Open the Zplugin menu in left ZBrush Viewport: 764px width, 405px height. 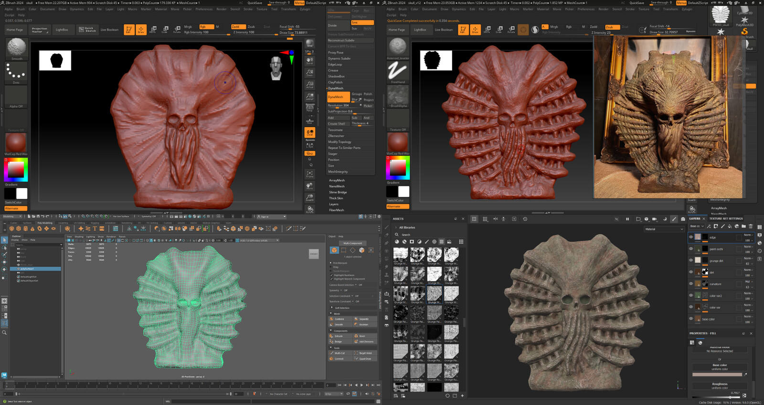click(x=305, y=9)
